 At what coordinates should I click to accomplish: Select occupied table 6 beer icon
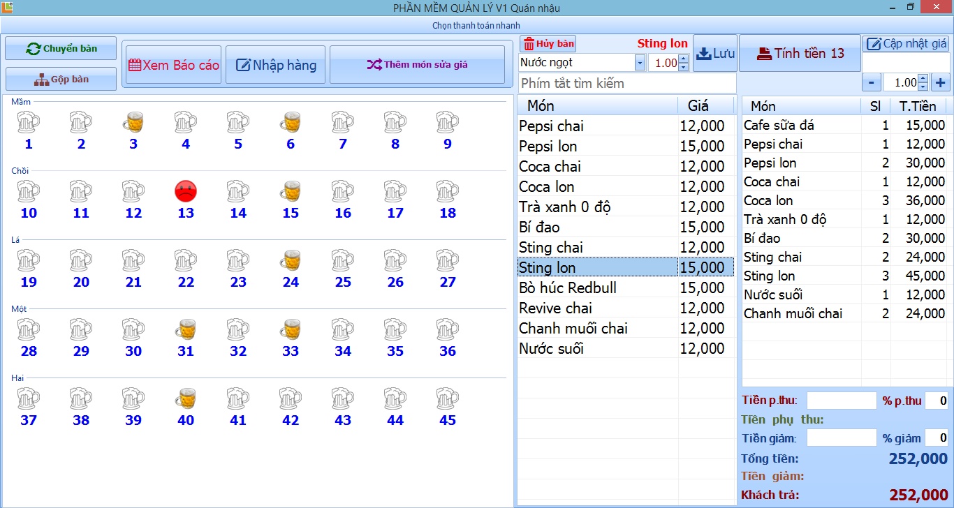291,122
